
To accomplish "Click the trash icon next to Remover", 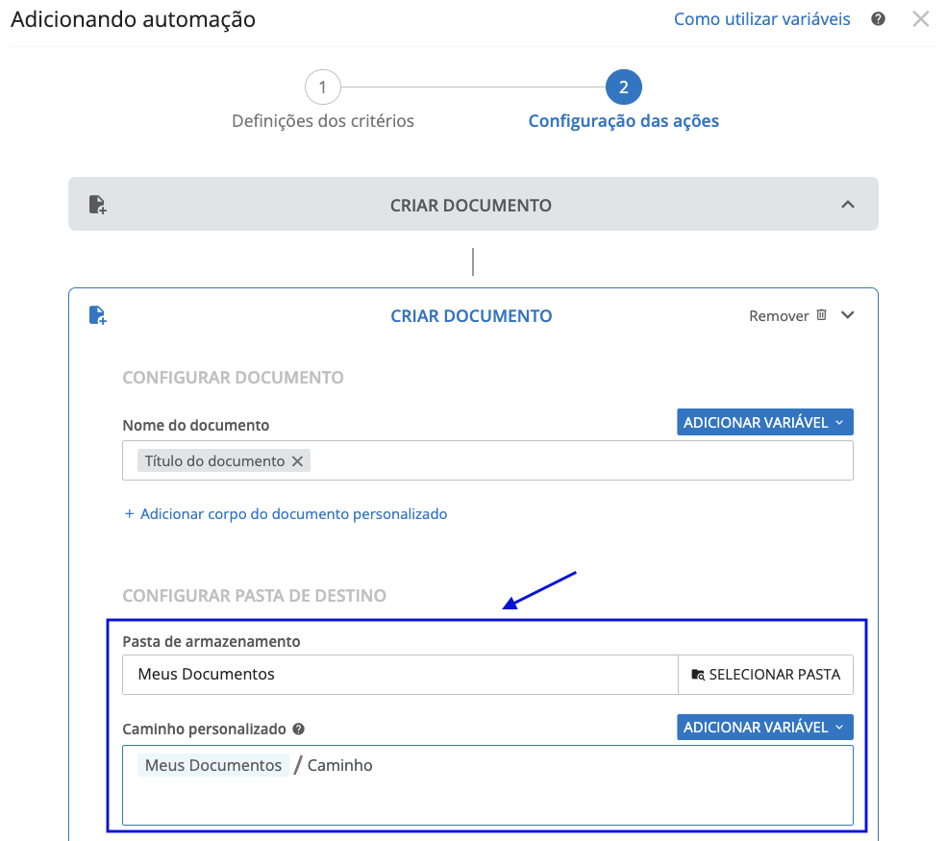I will tap(821, 315).
